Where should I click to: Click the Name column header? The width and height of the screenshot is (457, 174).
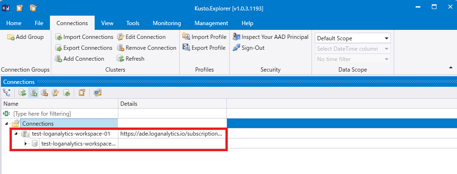pyautogui.click(x=60, y=104)
